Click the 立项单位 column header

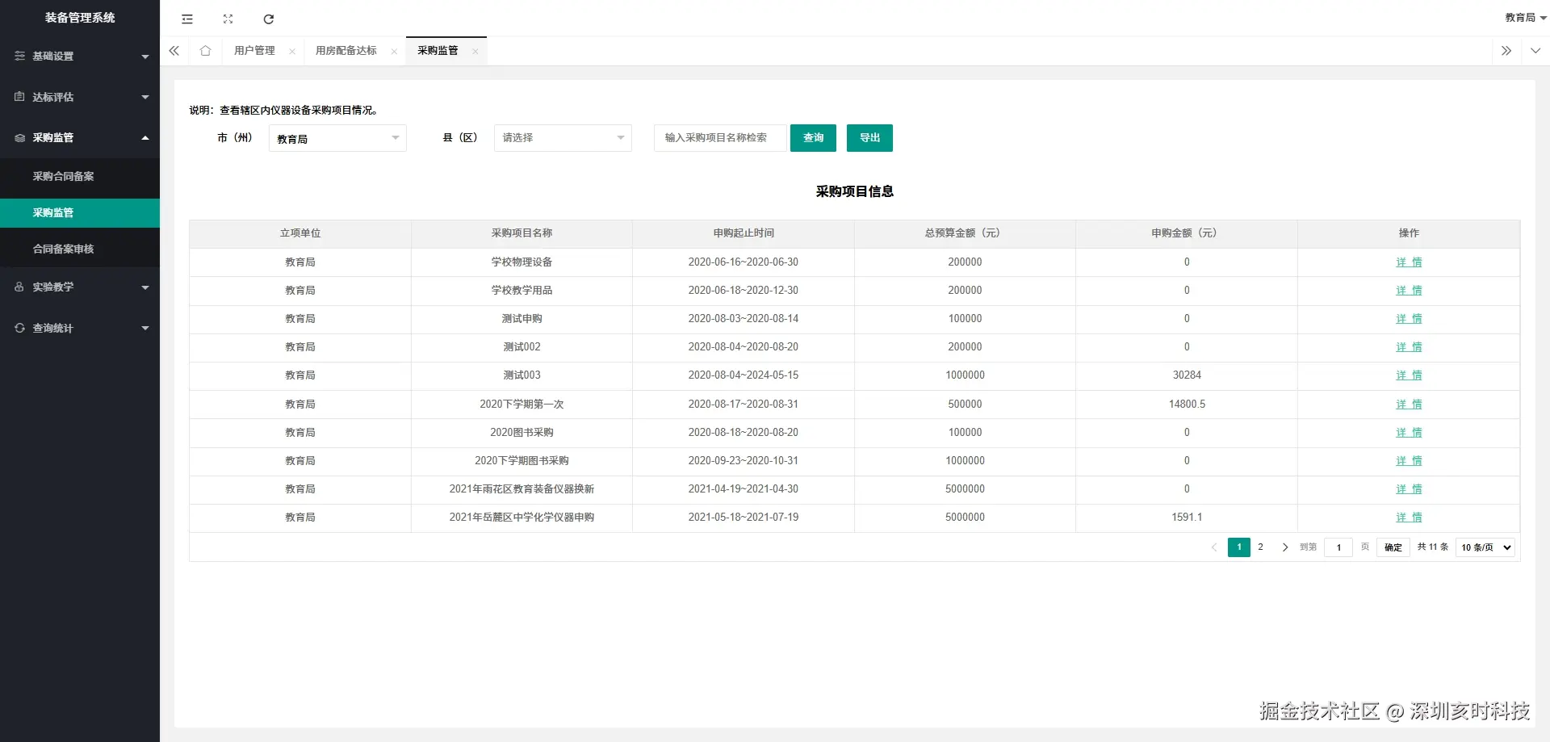[300, 233]
